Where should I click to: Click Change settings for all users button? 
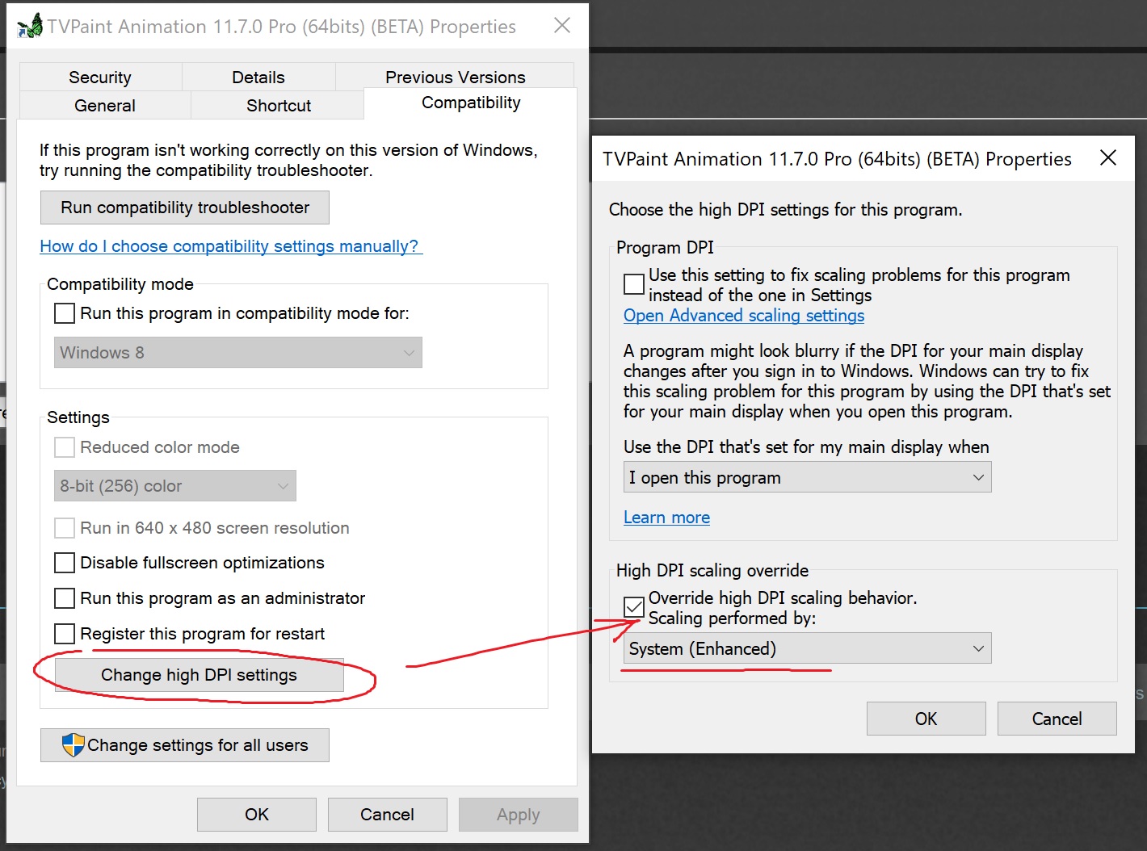(185, 745)
